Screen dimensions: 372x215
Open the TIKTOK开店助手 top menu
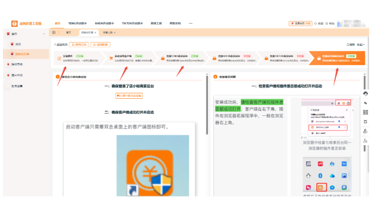(132, 23)
